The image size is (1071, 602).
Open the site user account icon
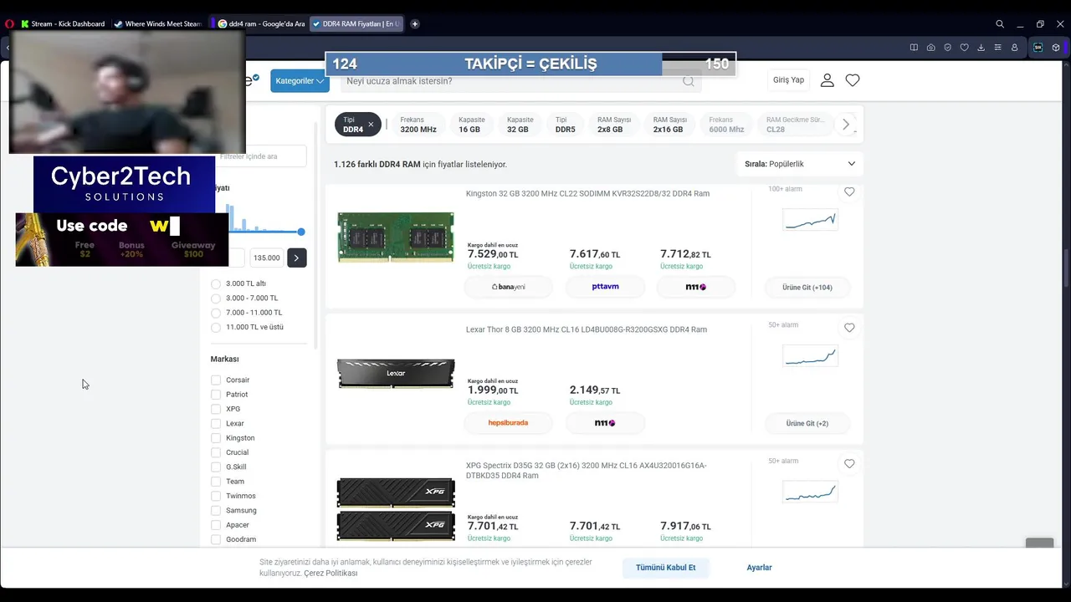827,80
